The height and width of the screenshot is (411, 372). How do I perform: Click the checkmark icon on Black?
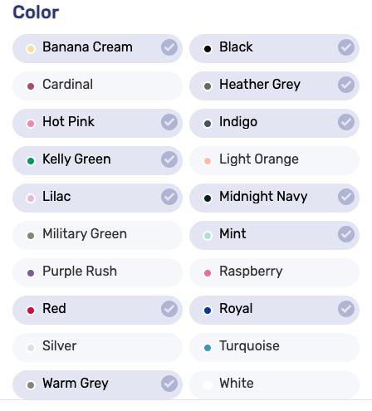(346, 47)
